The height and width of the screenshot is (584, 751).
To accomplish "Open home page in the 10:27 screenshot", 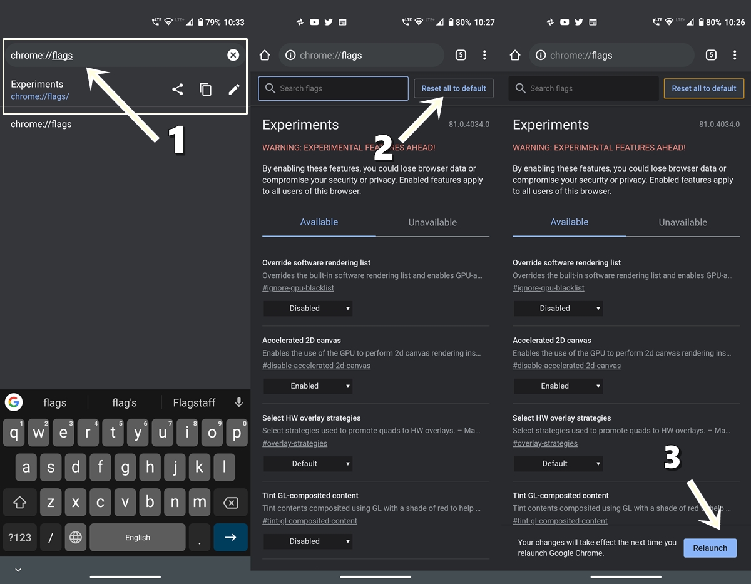I will tap(265, 55).
